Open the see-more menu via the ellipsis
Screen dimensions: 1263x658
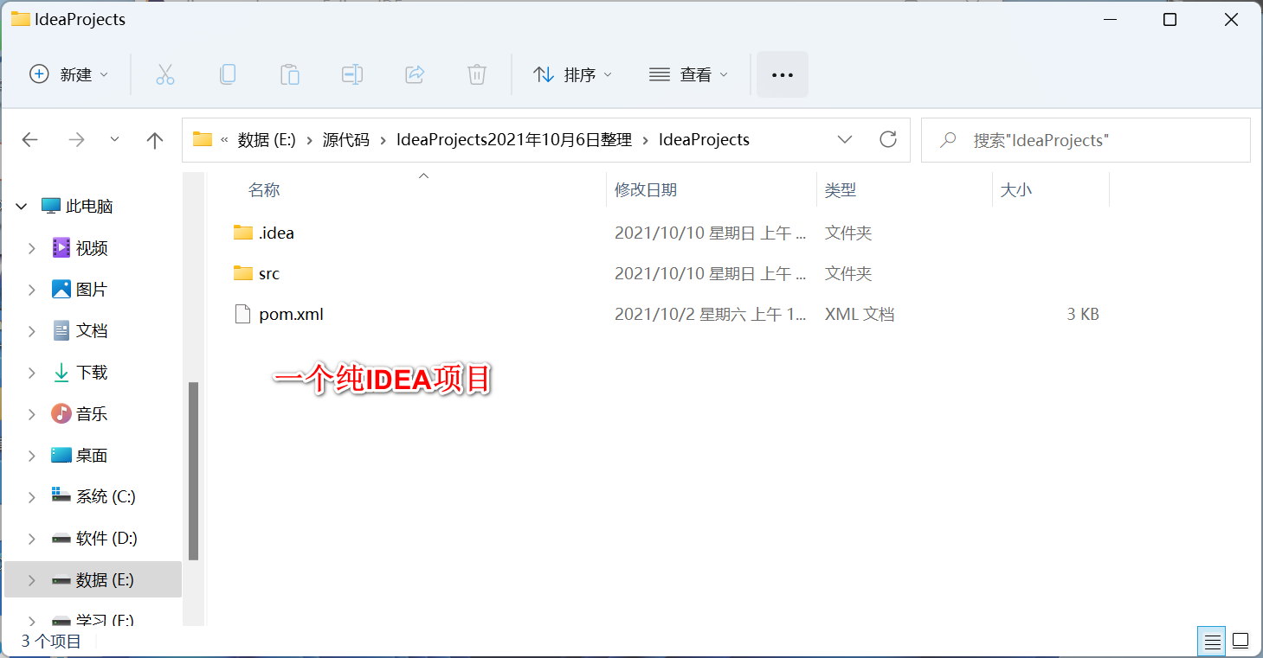click(782, 74)
